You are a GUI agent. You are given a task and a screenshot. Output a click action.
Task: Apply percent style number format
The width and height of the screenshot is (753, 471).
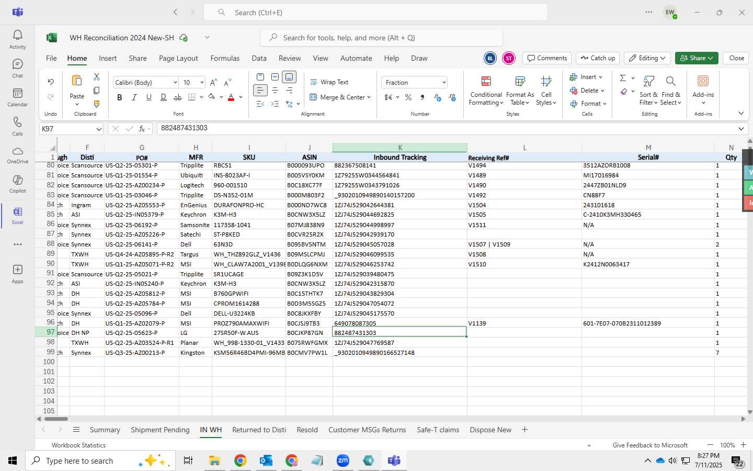coord(408,97)
